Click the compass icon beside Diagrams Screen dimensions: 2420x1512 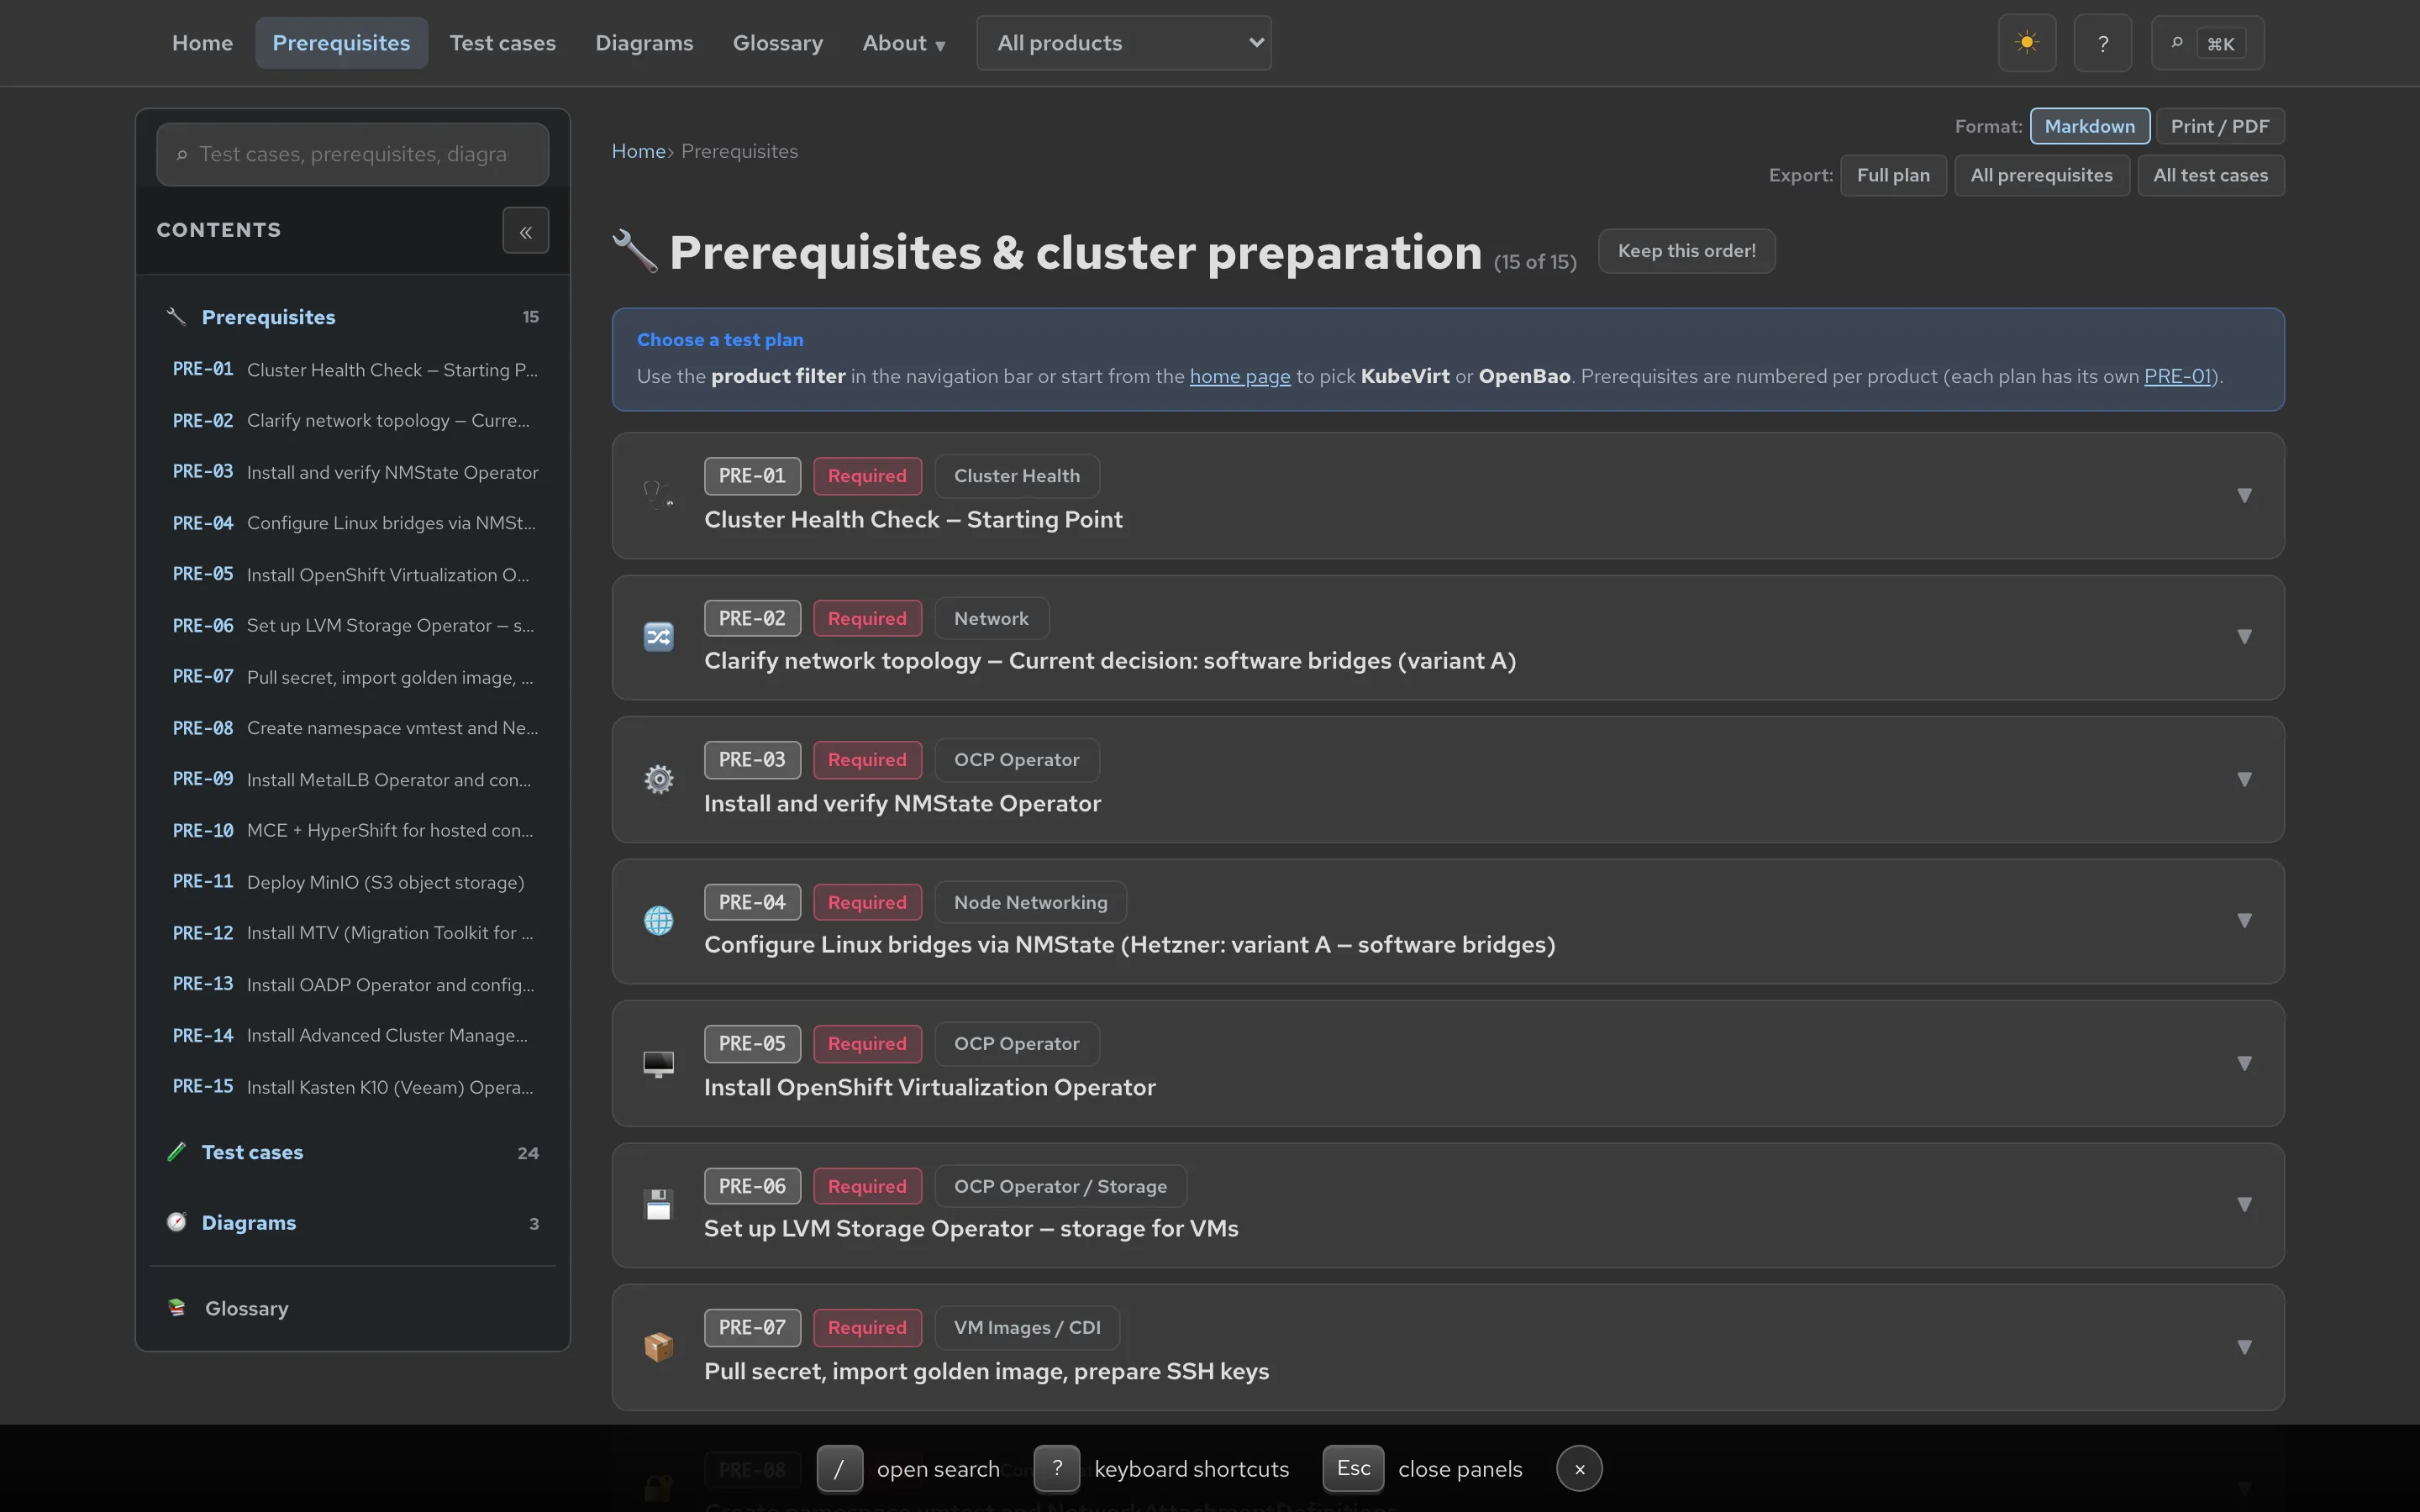176,1222
